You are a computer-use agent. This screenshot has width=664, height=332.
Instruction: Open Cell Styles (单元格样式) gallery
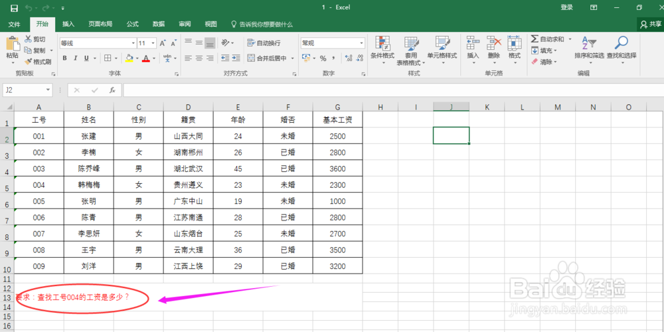click(442, 50)
